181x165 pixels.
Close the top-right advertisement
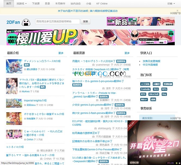coord(175,13)
